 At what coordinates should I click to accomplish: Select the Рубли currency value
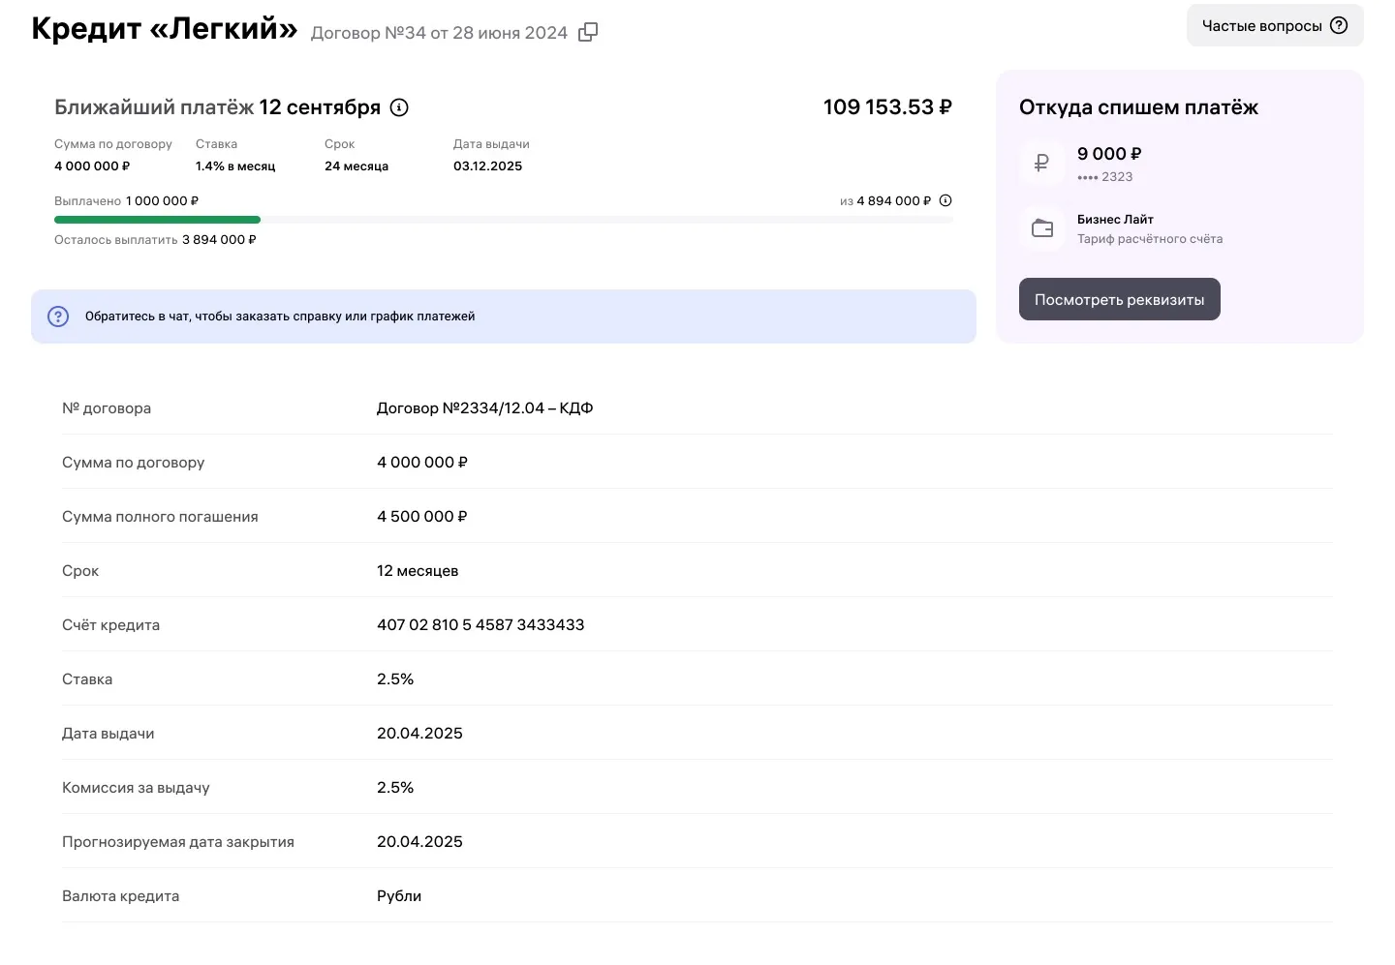(x=399, y=896)
